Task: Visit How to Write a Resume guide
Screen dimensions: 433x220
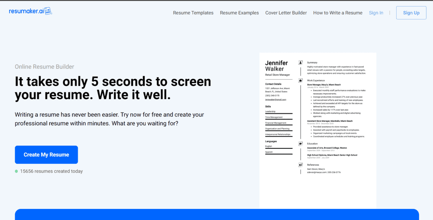Action: click(337, 13)
